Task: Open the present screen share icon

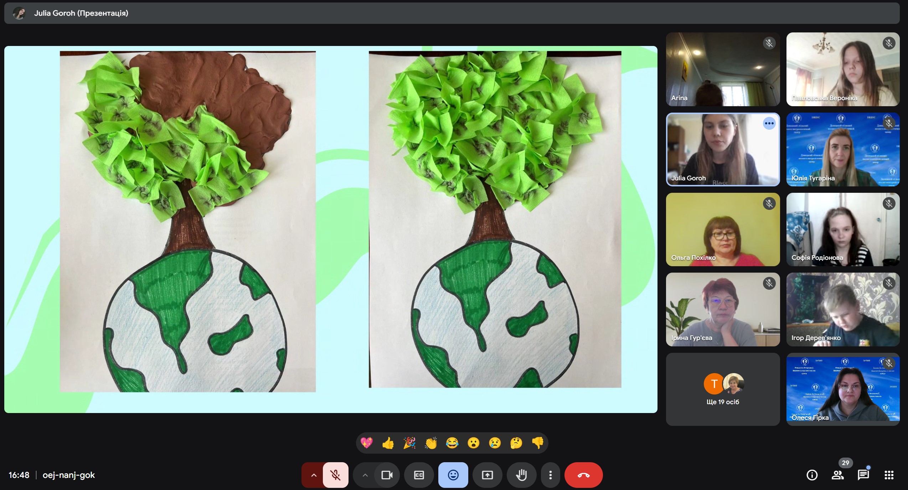Action: [487, 475]
